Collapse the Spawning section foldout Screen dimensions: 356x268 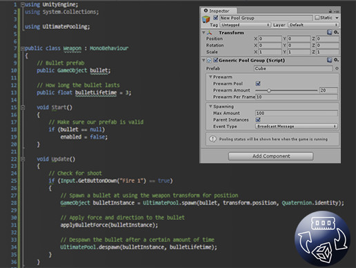[210, 106]
